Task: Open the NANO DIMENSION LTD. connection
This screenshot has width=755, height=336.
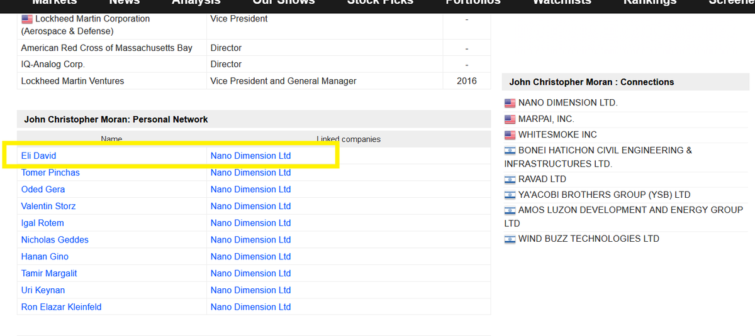Action: [x=568, y=102]
